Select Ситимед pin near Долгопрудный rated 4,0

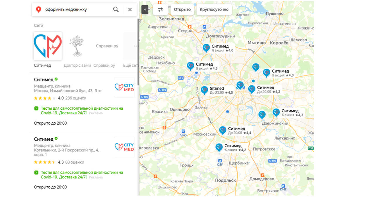(206, 48)
